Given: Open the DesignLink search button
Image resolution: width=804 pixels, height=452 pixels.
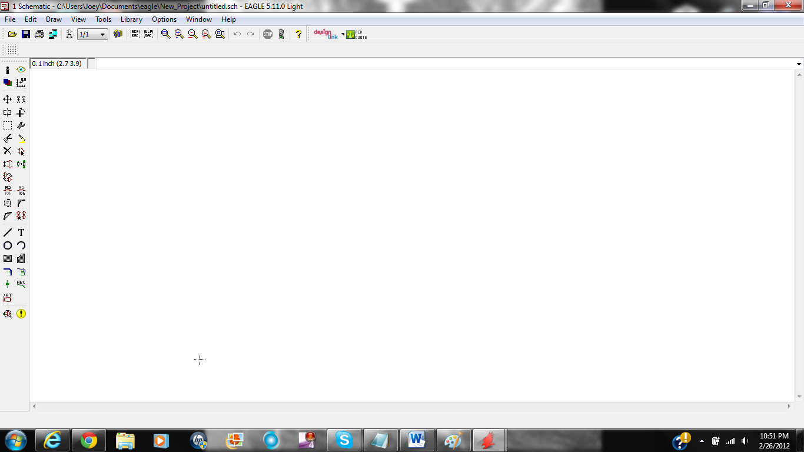Looking at the screenshot, I should [326, 34].
